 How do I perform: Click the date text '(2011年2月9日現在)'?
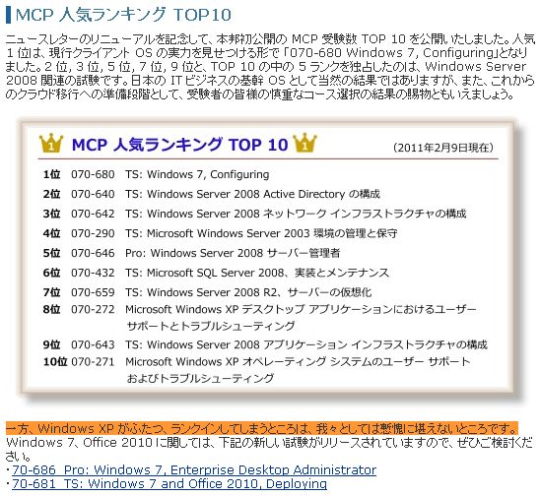point(443,148)
